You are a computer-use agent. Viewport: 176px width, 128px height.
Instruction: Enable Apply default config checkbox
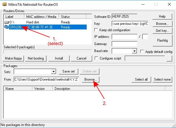tap(142, 52)
